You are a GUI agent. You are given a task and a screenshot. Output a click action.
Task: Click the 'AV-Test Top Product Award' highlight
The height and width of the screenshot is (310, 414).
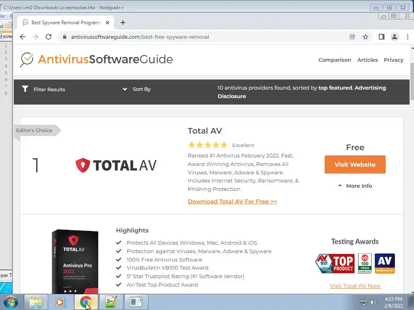click(162, 285)
